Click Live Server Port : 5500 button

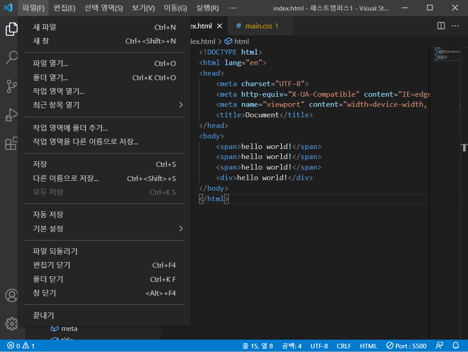click(406, 346)
